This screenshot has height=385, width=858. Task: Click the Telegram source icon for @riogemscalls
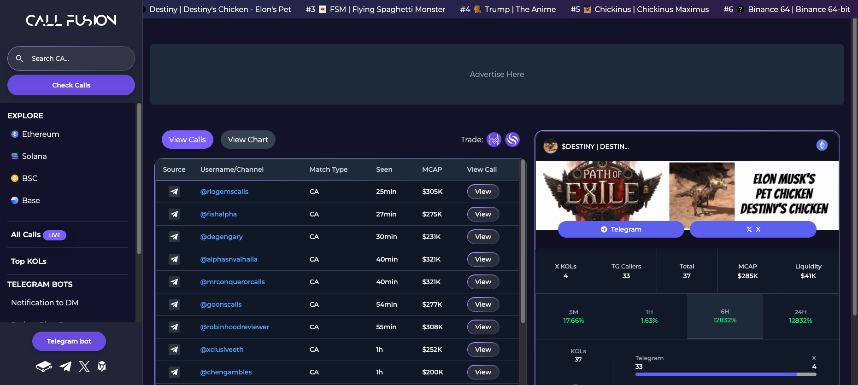coord(174,192)
